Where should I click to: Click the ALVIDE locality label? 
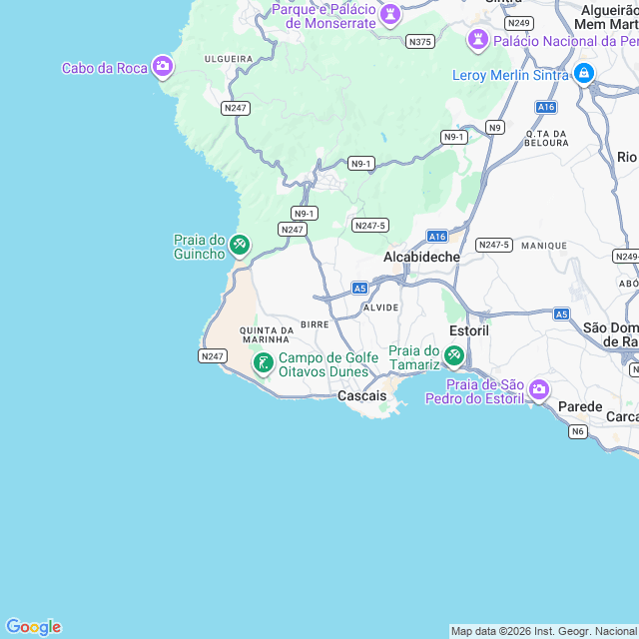(x=381, y=308)
